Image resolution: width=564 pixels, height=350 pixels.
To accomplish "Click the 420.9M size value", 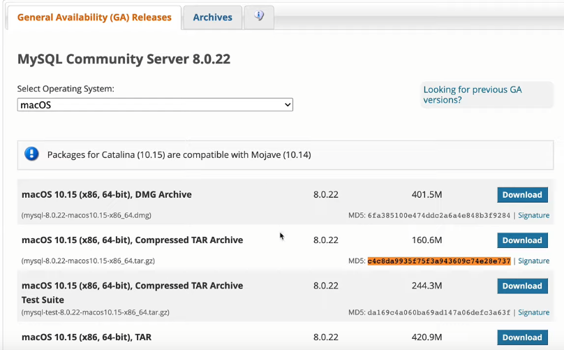I will (x=426, y=337).
